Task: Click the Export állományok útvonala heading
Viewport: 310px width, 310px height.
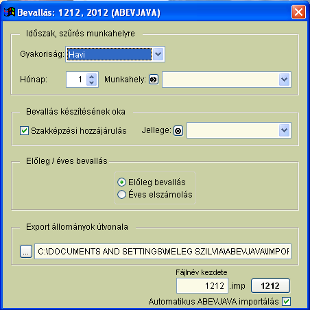Action: point(77,227)
